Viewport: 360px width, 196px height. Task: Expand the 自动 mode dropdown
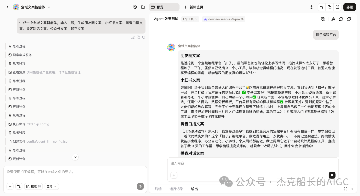coord(51,186)
